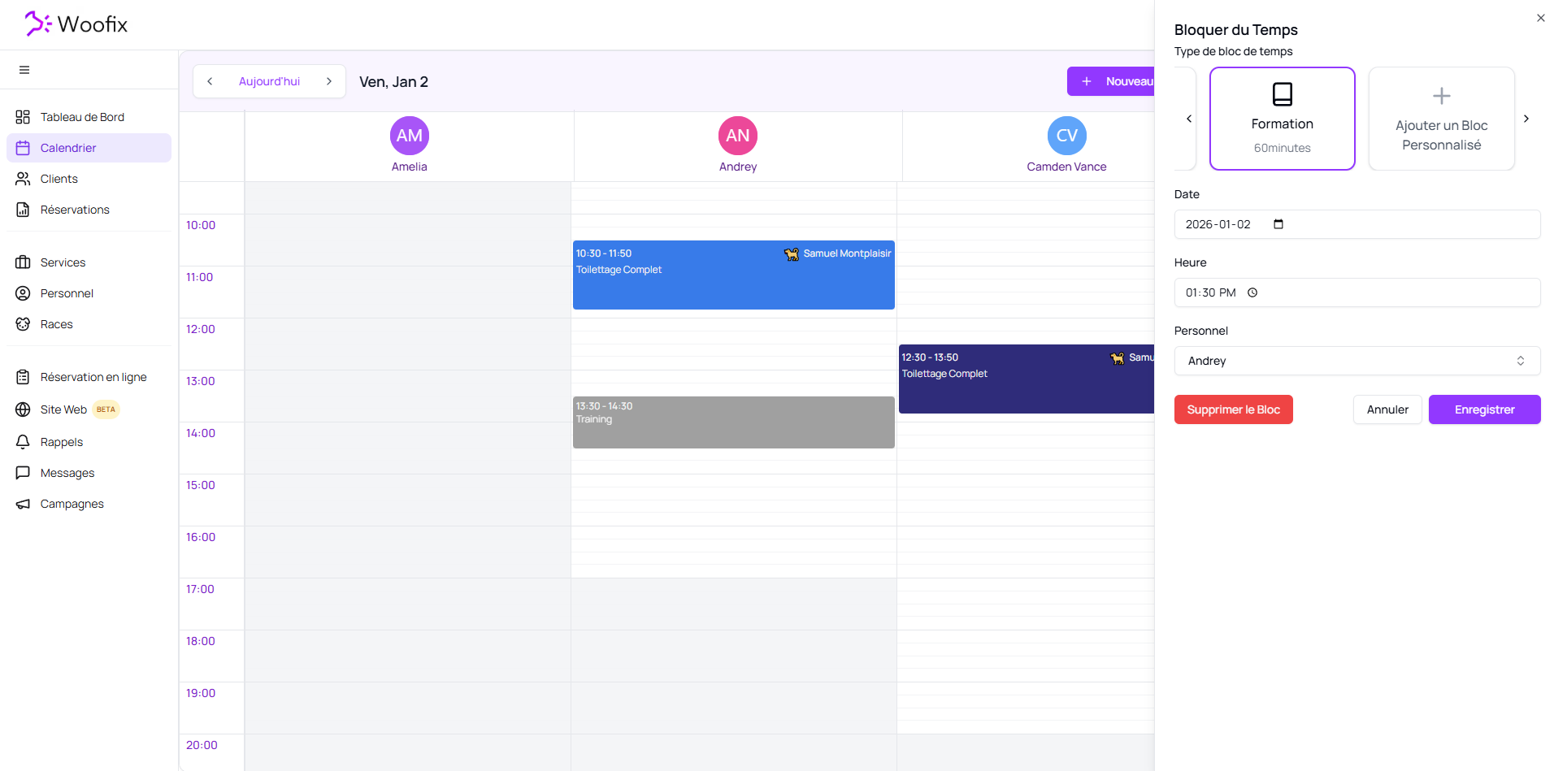This screenshot has height=771, width=1554.
Task: Select the Formation 60minutes block type
Action: [x=1282, y=119]
